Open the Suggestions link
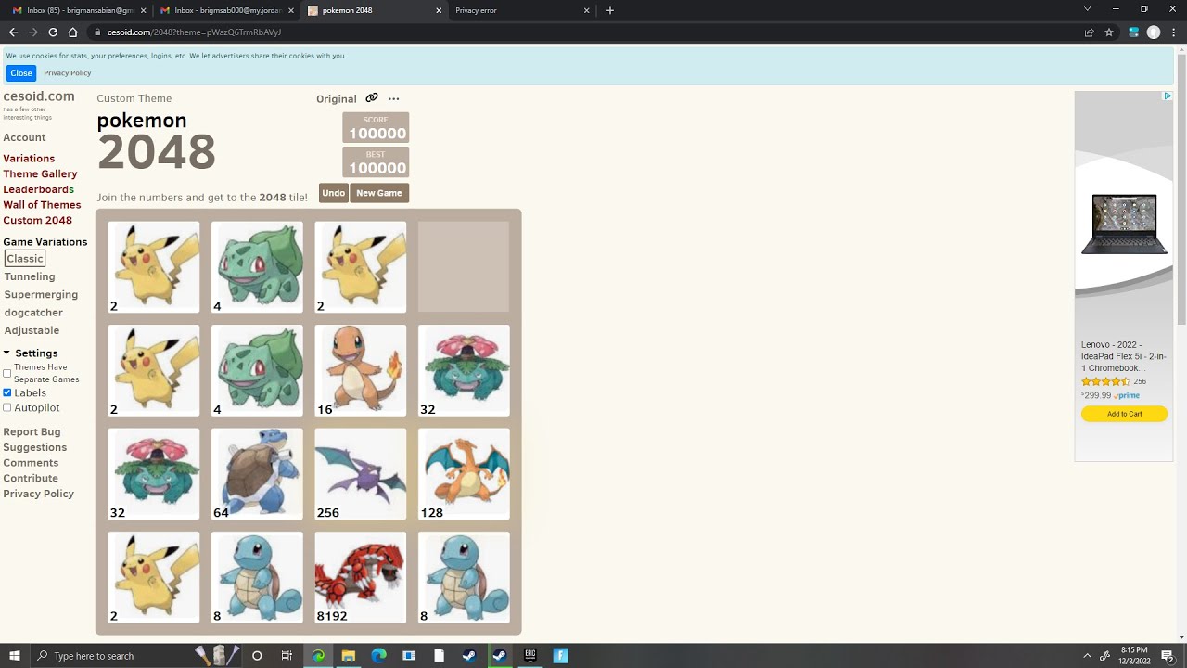Screen dimensions: 1187x668 [34, 447]
